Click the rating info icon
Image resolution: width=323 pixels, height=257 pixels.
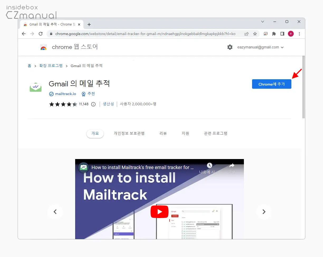pyautogui.click(x=93, y=104)
